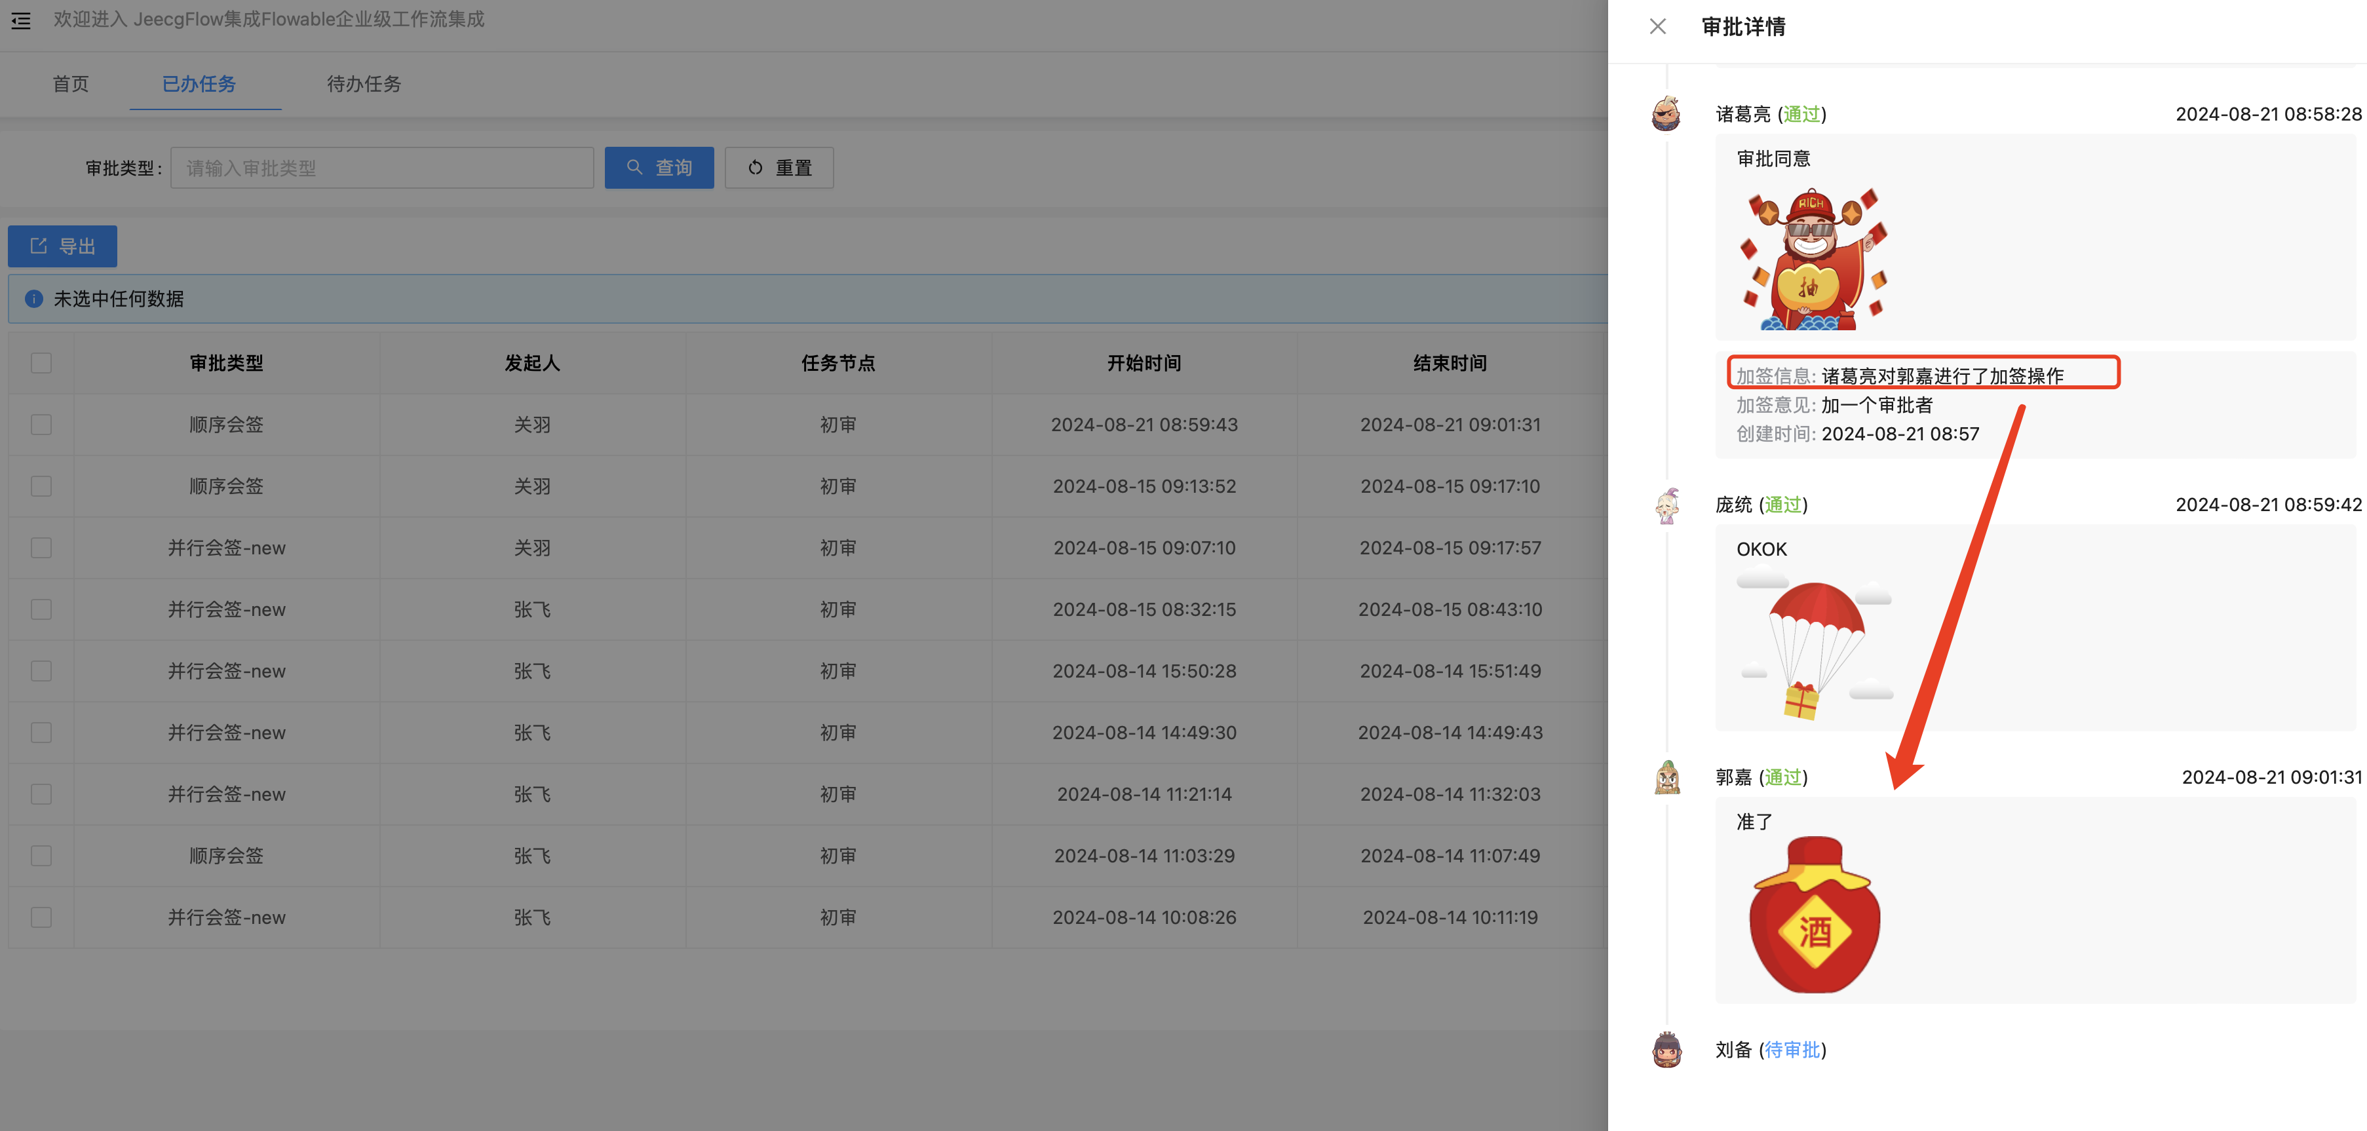Click the 重置 reset button

(779, 168)
